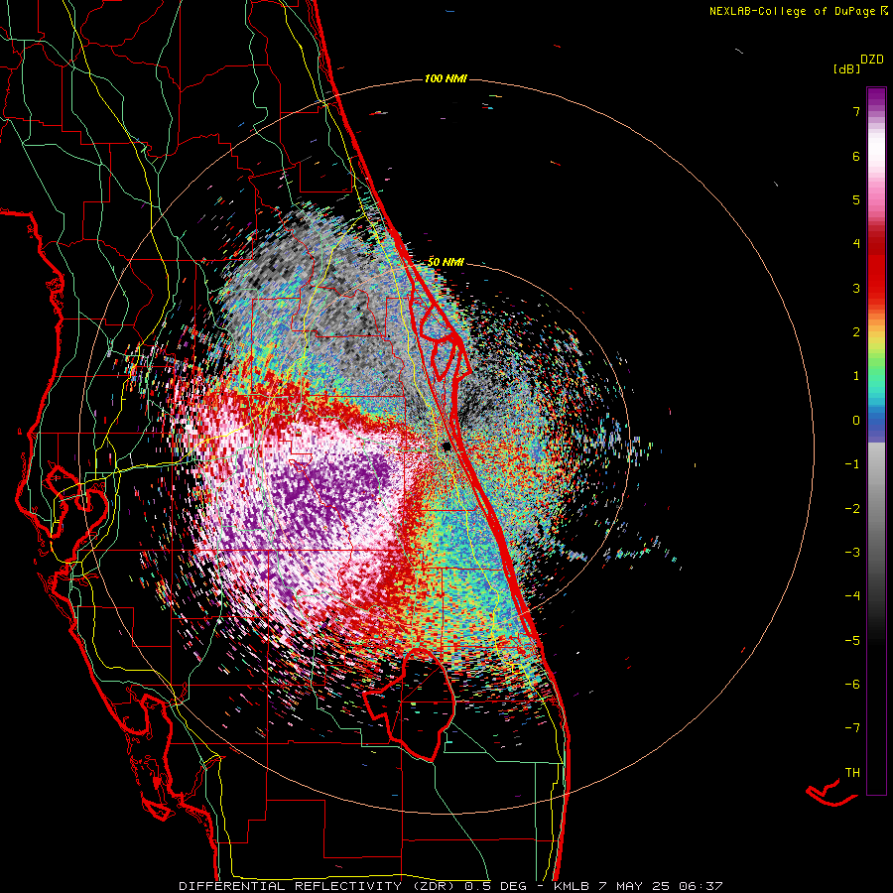The image size is (893, 893).
Task: Click the ZDR color bar legend
Action: tap(876, 441)
